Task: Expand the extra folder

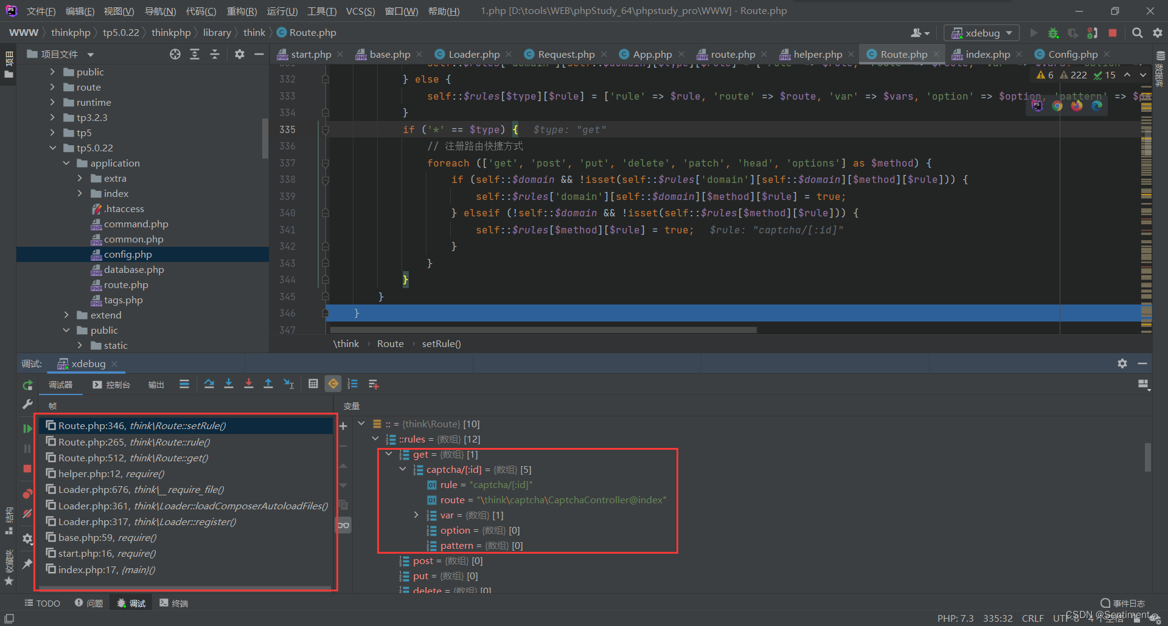Action: pyautogui.click(x=80, y=178)
